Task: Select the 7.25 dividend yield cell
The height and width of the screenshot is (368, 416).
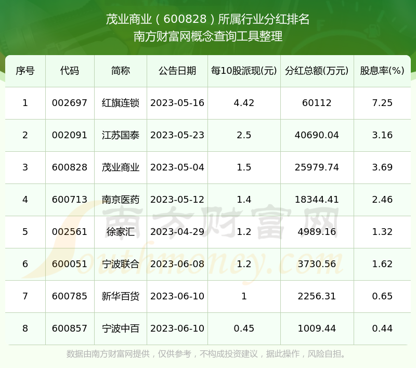Action: tap(382, 103)
